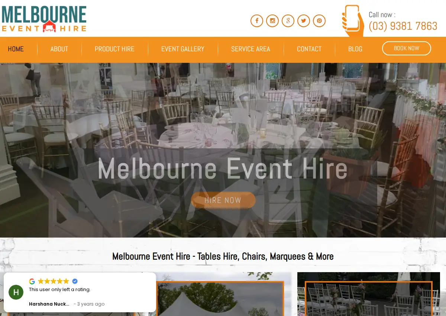Click the 'Melbourne Event Hire' banner heading
Image resolution: width=446 pixels, height=316 pixels.
click(223, 168)
